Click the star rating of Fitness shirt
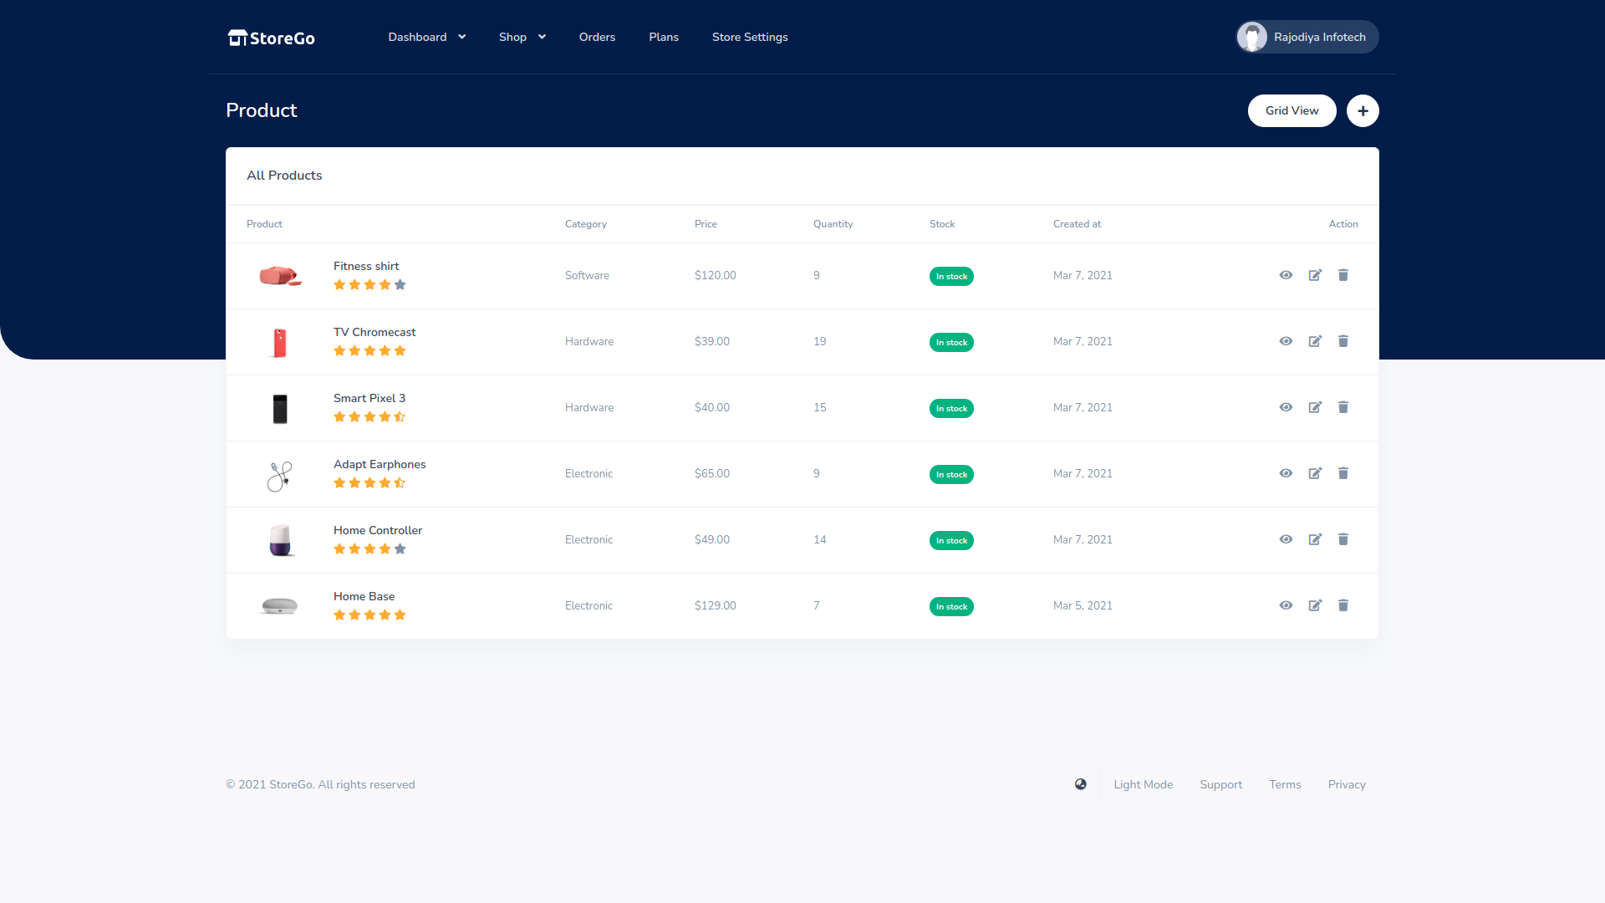This screenshot has width=1605, height=903. tap(369, 284)
